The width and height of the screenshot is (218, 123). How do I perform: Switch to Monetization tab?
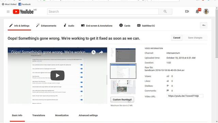point(62,115)
